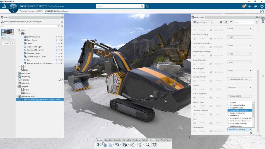The image size is (265, 149).
Task: Open the Crawlers / Wheels dropdown
Action: coord(240,79)
